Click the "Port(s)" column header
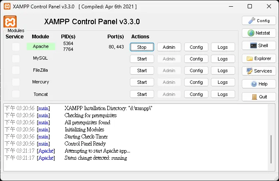The height and width of the screenshot is (181, 279). click(x=116, y=37)
